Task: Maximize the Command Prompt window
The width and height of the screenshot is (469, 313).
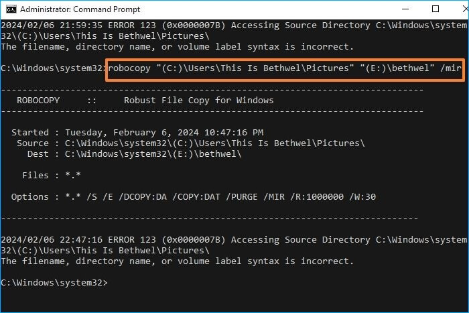Action: pos(435,9)
